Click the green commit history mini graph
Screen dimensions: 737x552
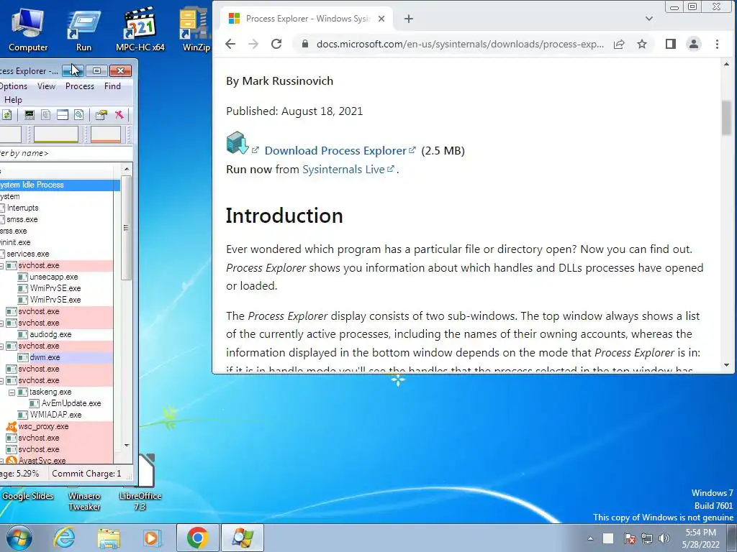[56, 134]
